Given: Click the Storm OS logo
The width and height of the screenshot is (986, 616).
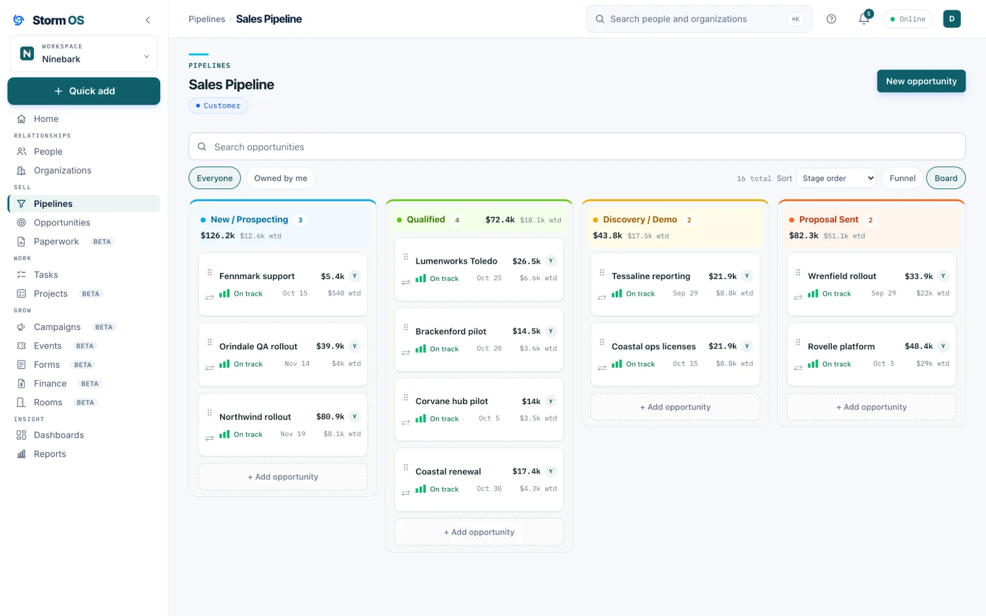Looking at the screenshot, I should 48,20.
